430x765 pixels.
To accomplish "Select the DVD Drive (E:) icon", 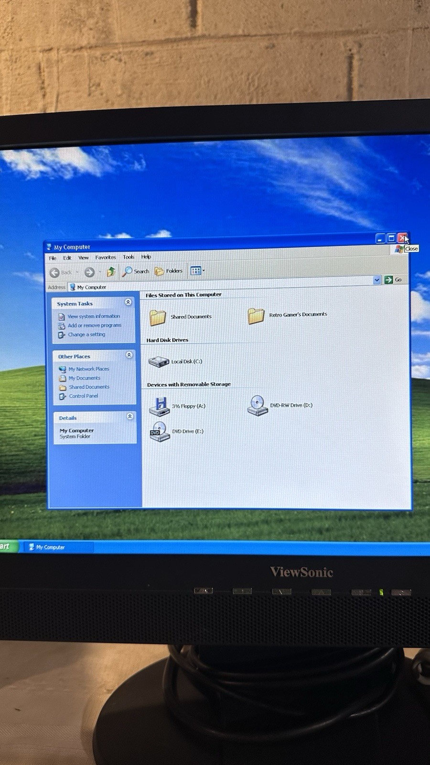I will 160,432.
